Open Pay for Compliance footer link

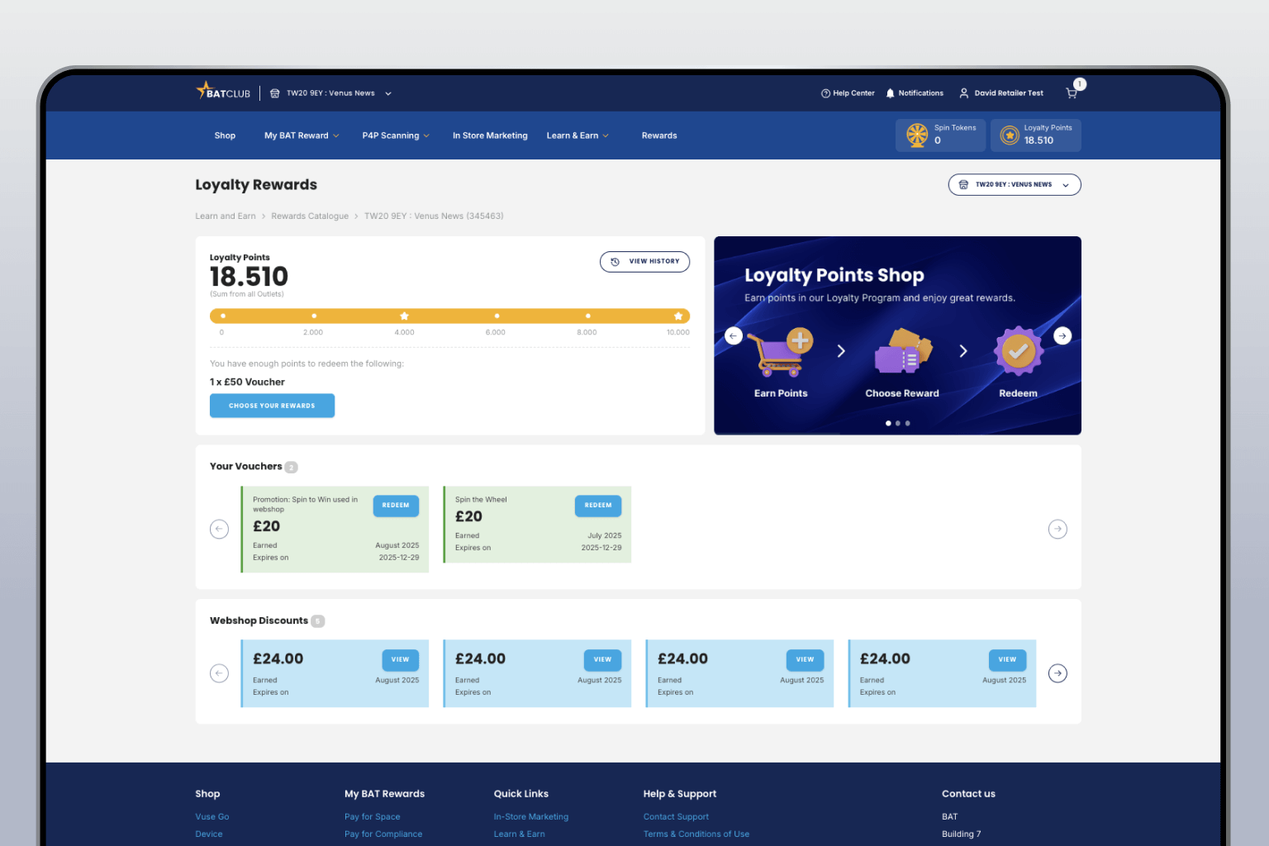[383, 834]
